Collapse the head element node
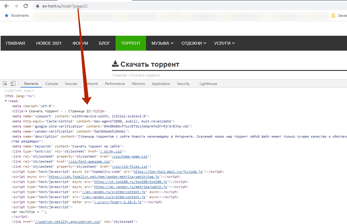Image resolution: width=347 pixels, height=224 pixels. 6,101
